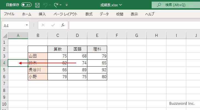Click the 国語 header cell

coord(77,49)
